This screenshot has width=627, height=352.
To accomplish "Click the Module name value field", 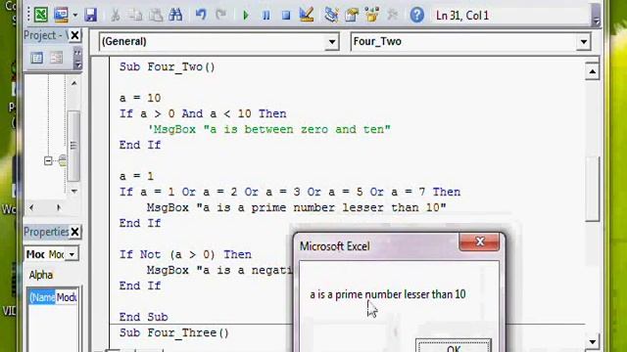I will 67,297.
